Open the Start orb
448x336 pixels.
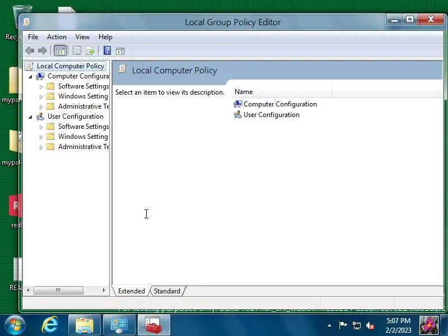(x=15, y=325)
